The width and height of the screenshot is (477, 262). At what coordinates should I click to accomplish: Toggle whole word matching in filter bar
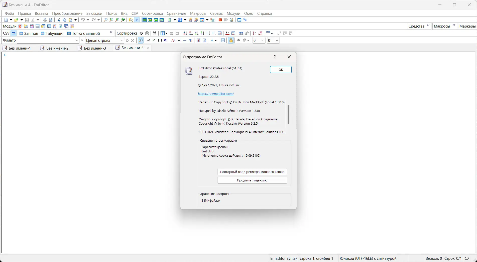179,40
